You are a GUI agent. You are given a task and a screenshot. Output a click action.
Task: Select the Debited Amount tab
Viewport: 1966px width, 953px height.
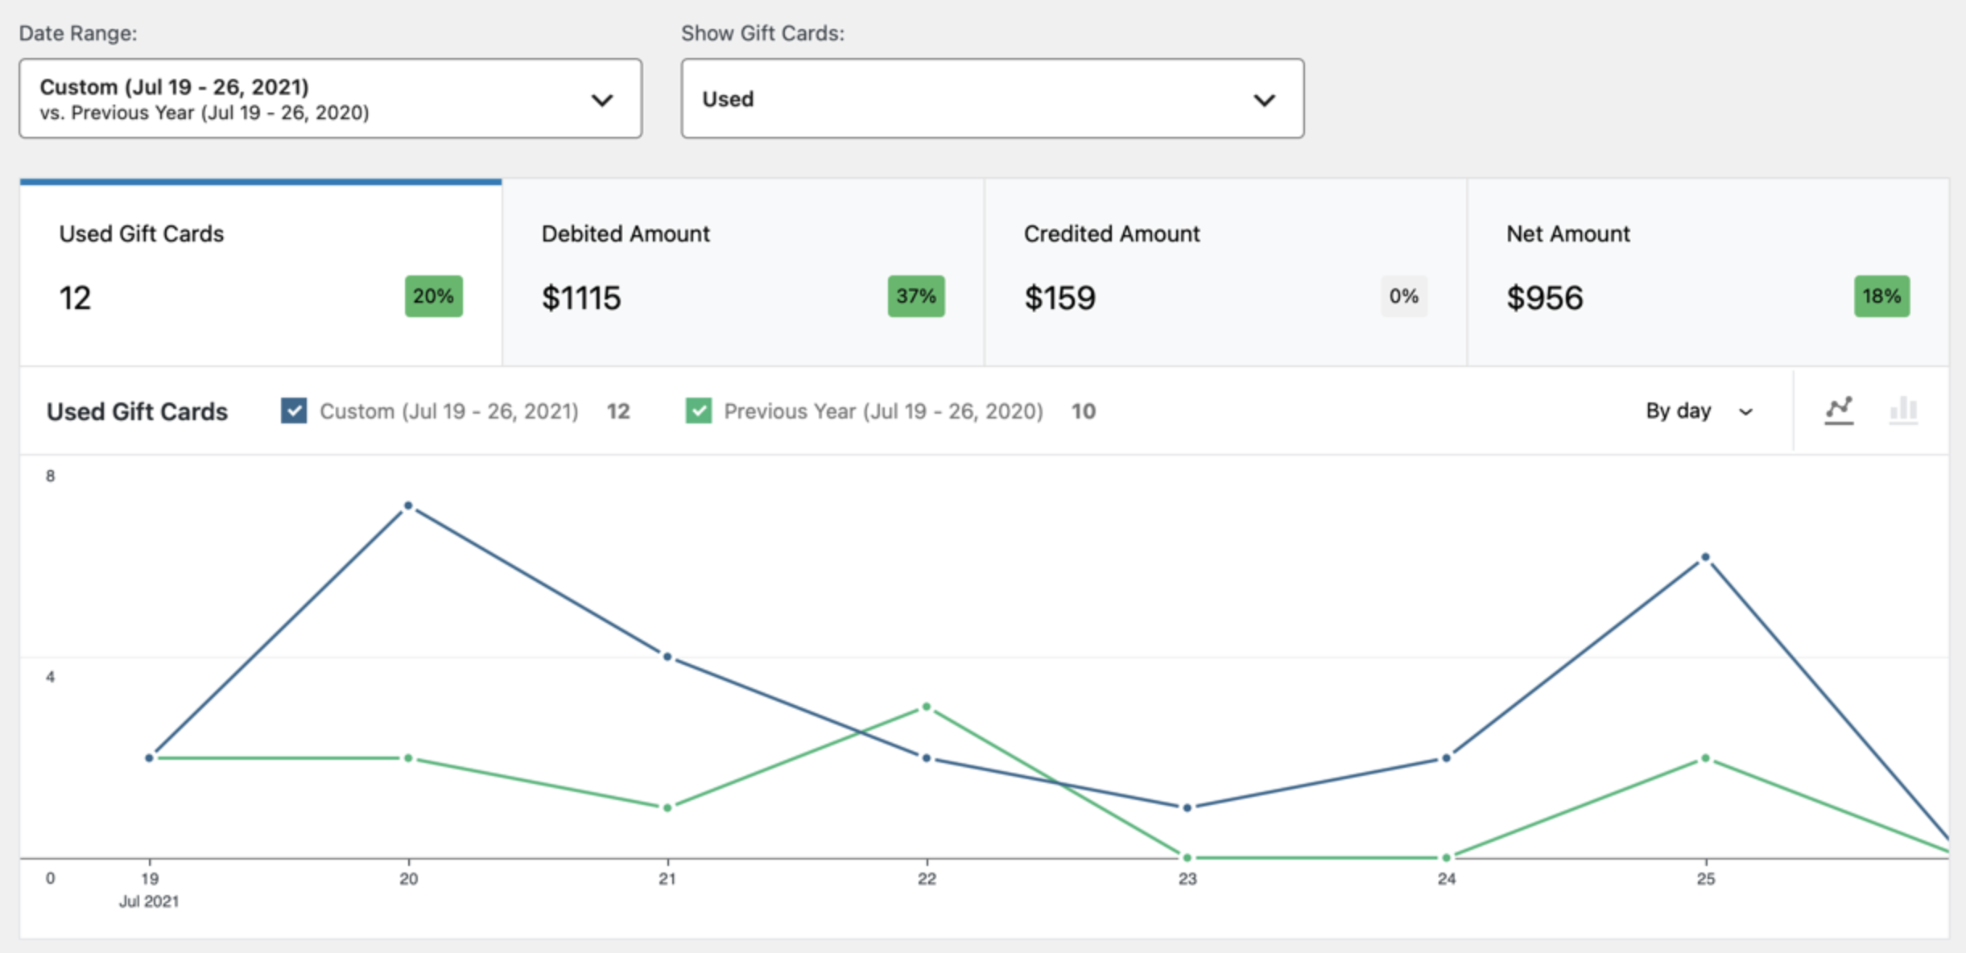[x=743, y=273]
